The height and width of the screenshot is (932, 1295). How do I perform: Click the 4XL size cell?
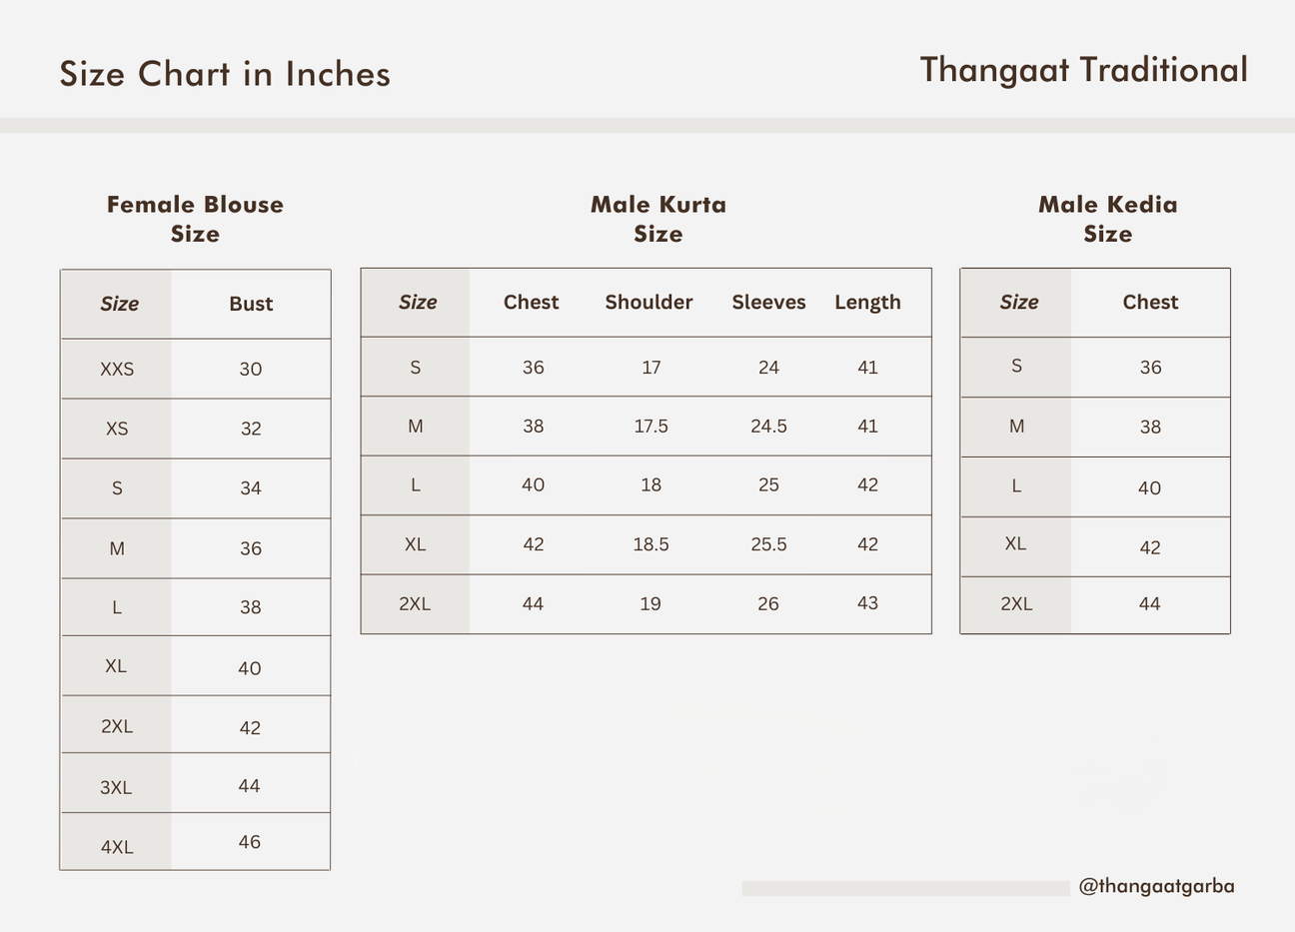pyautogui.click(x=117, y=847)
